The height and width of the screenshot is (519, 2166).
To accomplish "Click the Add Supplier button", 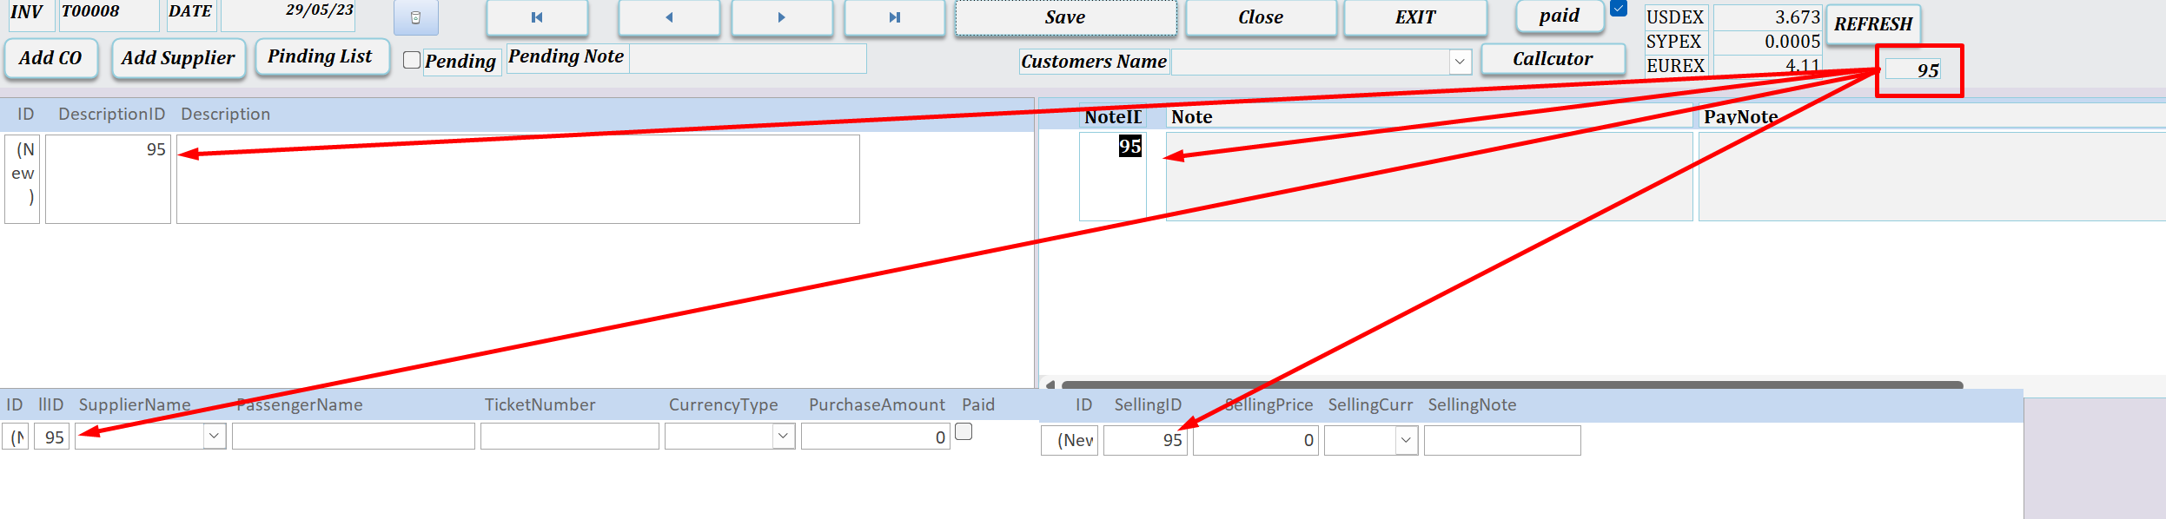I will [178, 58].
